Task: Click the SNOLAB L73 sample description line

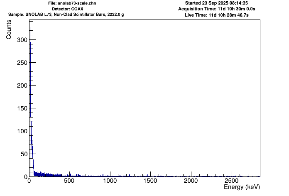Action: pyautogui.click(x=66, y=15)
